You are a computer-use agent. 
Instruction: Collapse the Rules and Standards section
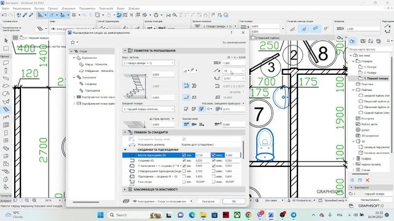tap(125, 132)
